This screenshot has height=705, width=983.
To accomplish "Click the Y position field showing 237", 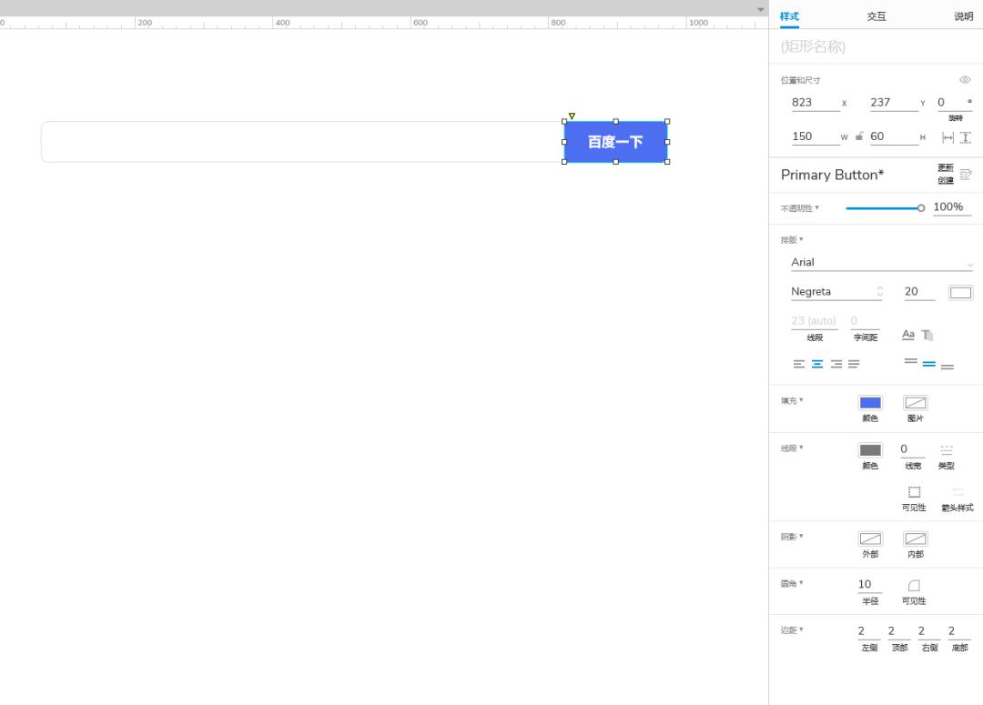I will pyautogui.click(x=894, y=103).
